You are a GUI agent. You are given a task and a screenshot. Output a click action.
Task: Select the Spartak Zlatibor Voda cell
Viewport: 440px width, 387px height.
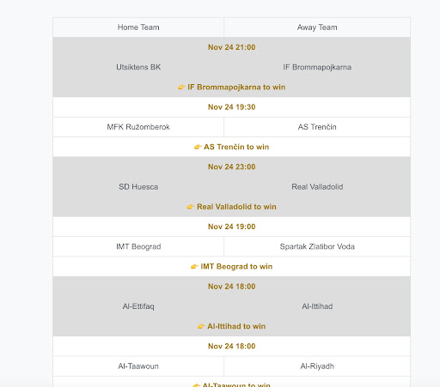click(x=317, y=246)
